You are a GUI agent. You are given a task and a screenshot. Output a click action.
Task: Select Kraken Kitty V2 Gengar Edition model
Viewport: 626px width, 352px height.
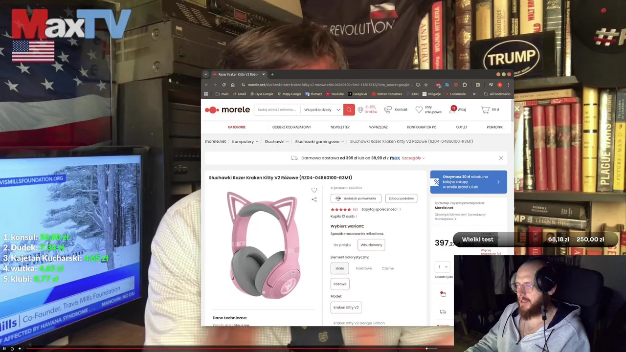pyautogui.click(x=359, y=323)
